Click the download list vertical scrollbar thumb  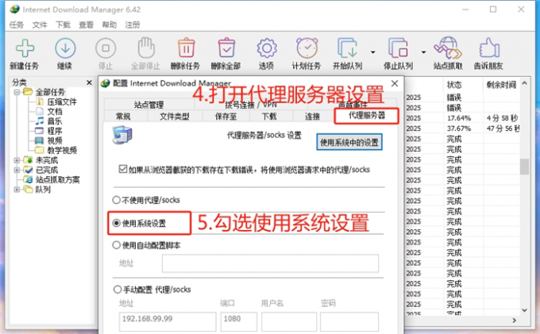tap(524, 167)
